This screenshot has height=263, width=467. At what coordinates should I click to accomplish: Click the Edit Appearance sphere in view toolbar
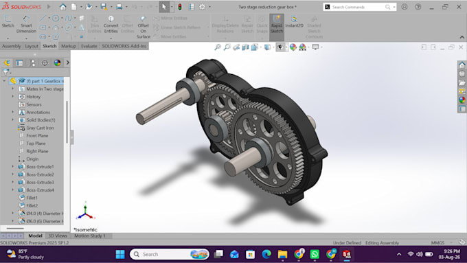click(293, 47)
